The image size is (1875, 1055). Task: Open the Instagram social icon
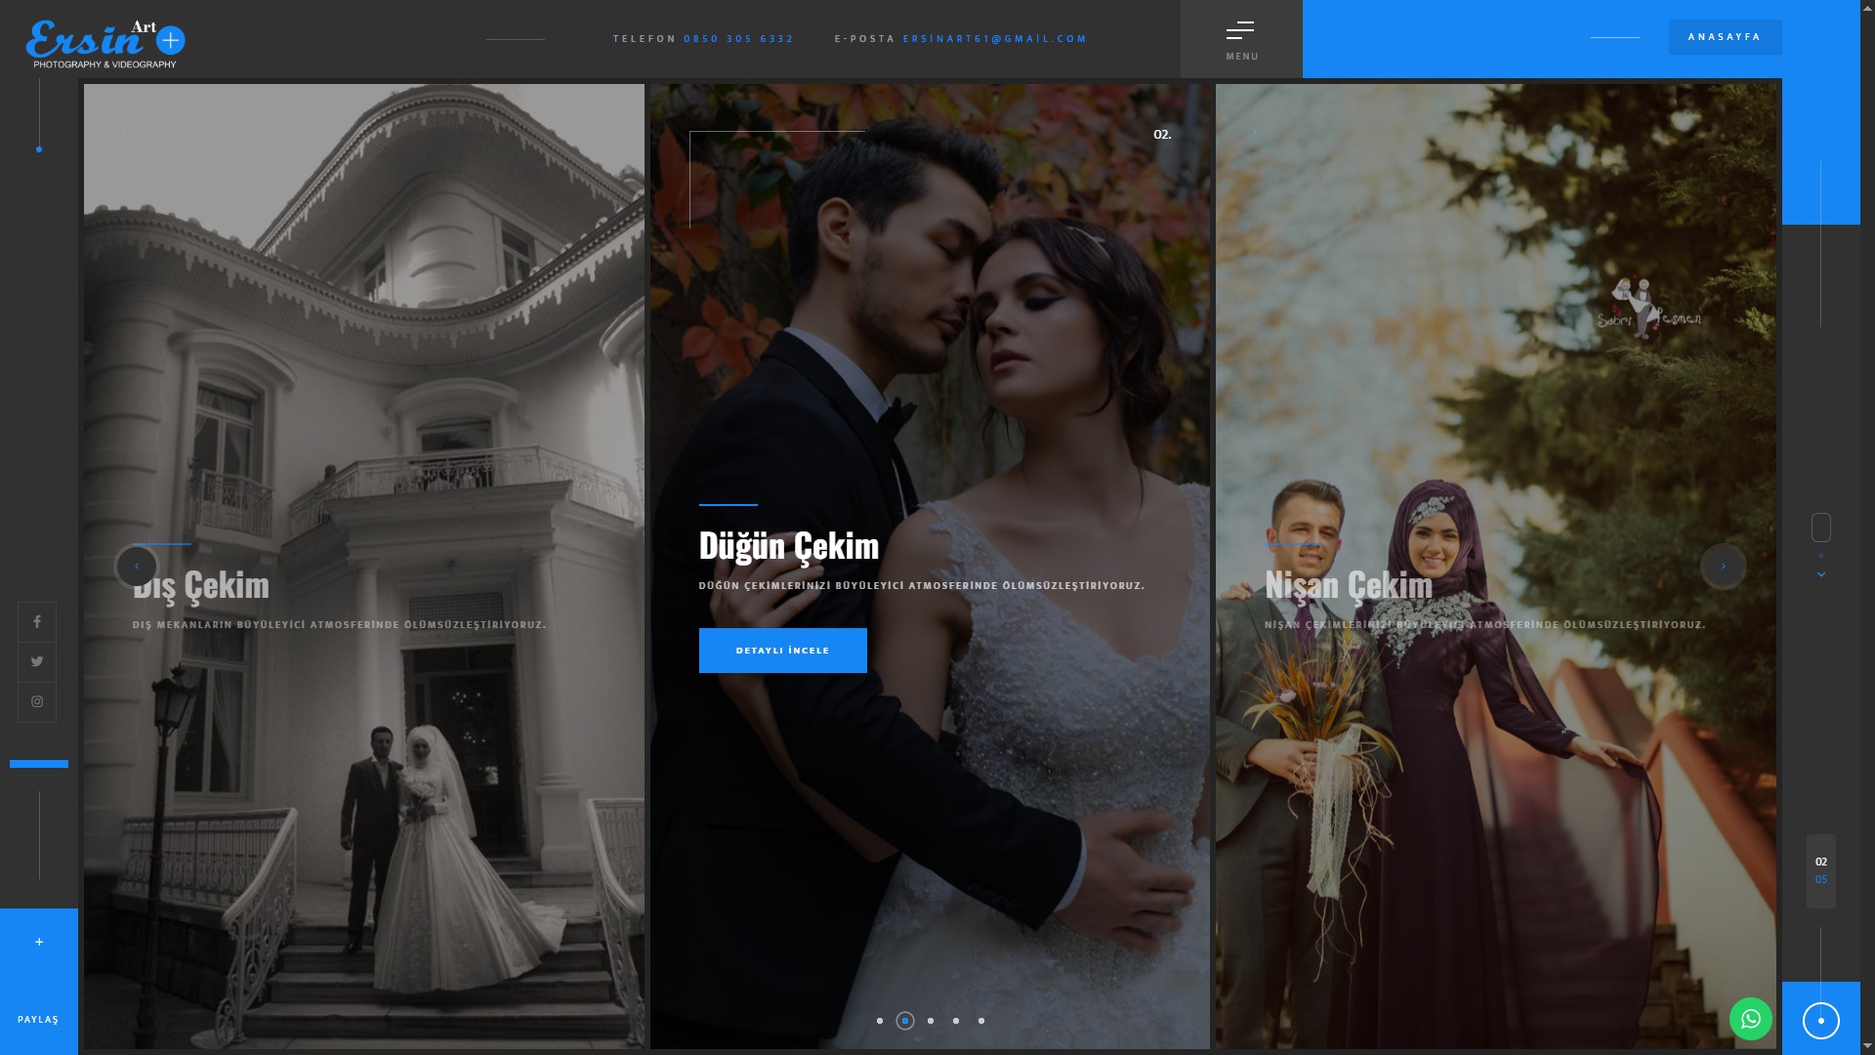(37, 702)
